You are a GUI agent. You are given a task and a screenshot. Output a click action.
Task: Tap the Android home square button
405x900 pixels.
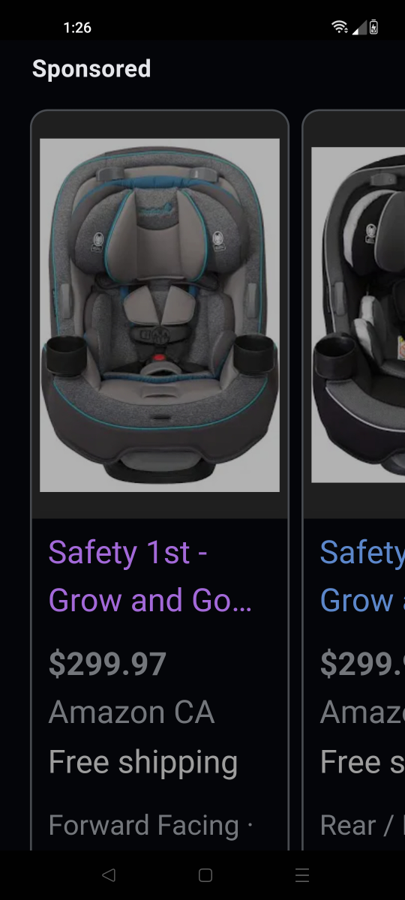pyautogui.click(x=205, y=874)
